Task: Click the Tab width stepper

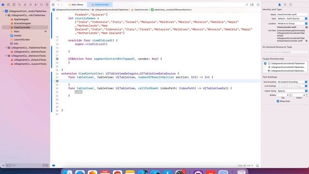Action: click(x=290, y=95)
